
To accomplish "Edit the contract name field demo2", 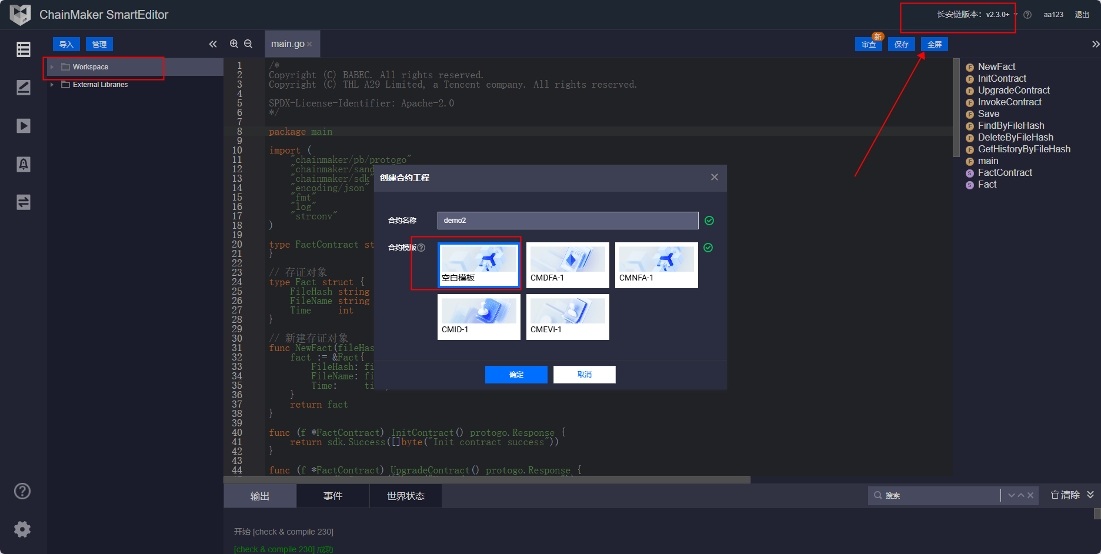I will click(568, 221).
